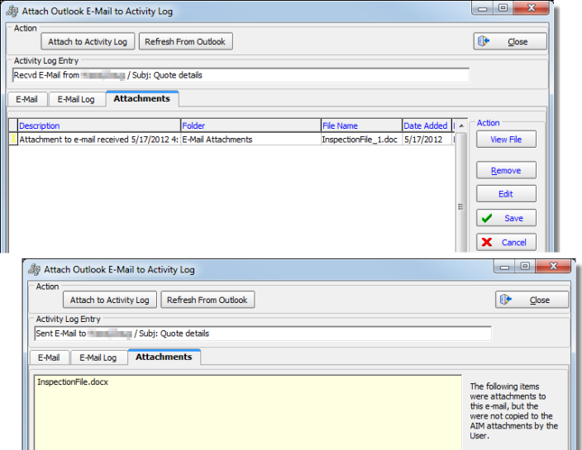582x450 pixels.
Task: Maximize the Sent E-Mail window
Action: (x=525, y=266)
